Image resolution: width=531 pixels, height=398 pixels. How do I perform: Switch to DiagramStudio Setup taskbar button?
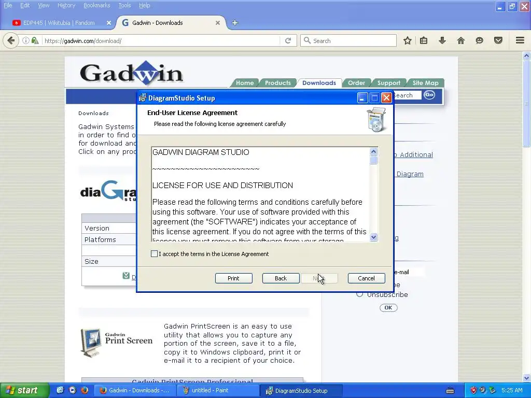click(301, 390)
